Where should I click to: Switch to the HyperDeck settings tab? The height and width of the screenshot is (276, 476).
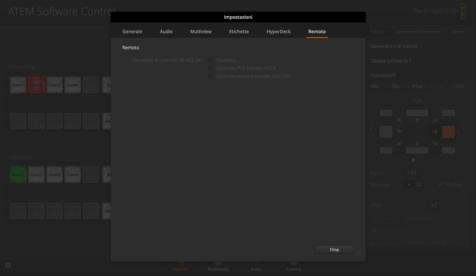point(278,31)
